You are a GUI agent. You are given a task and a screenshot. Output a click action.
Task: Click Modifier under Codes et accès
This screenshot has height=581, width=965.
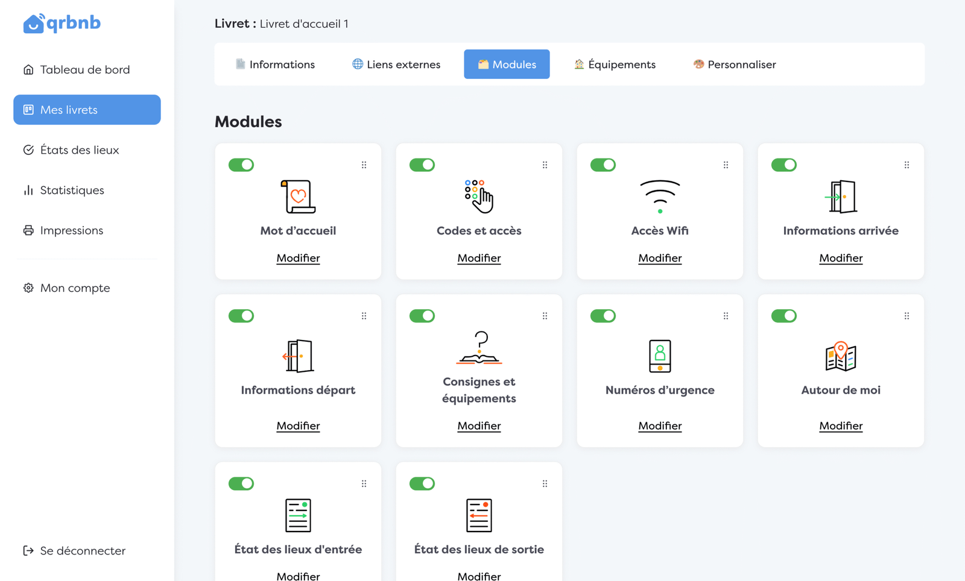pyautogui.click(x=479, y=258)
